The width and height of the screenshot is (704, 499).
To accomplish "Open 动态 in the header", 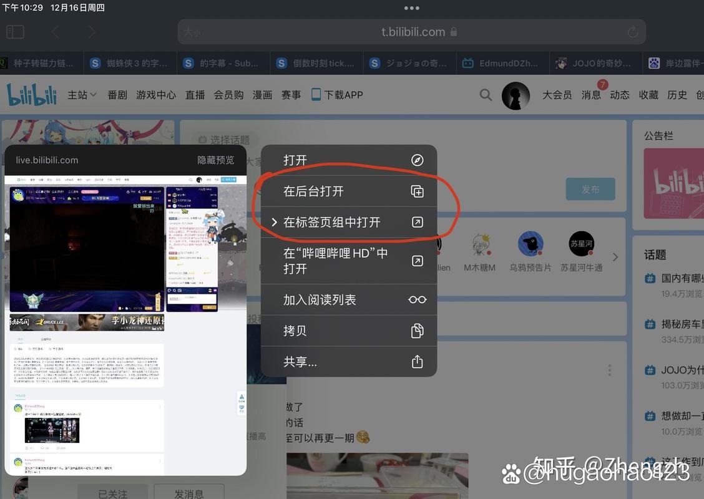I will pos(620,95).
